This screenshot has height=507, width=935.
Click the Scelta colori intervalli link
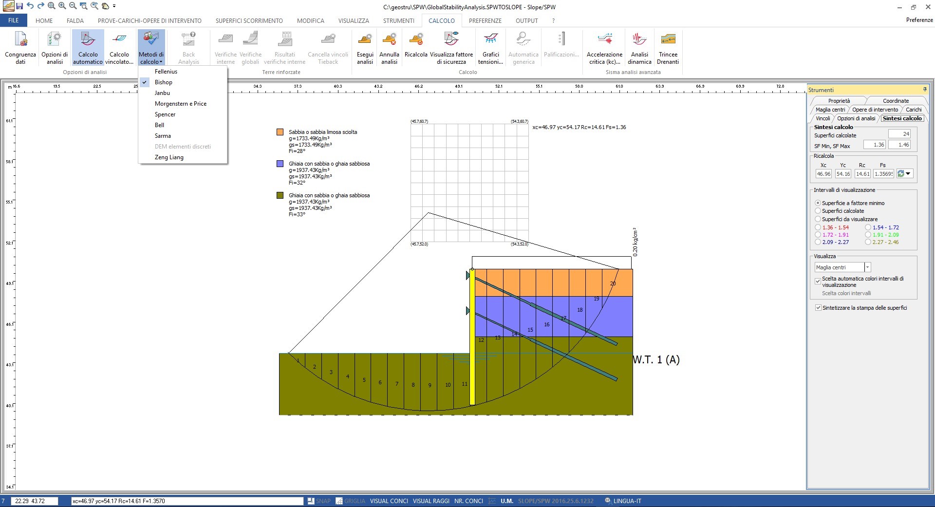846,293
